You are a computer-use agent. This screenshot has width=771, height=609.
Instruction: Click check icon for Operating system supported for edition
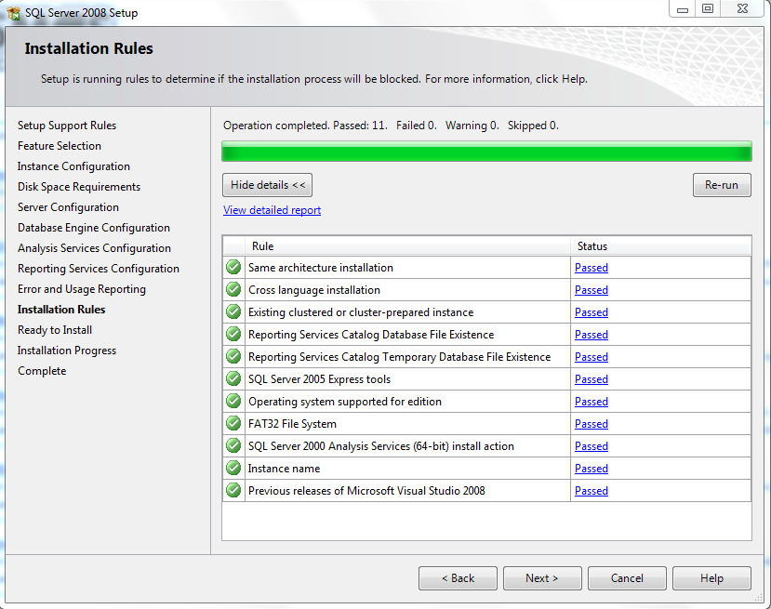point(233,401)
